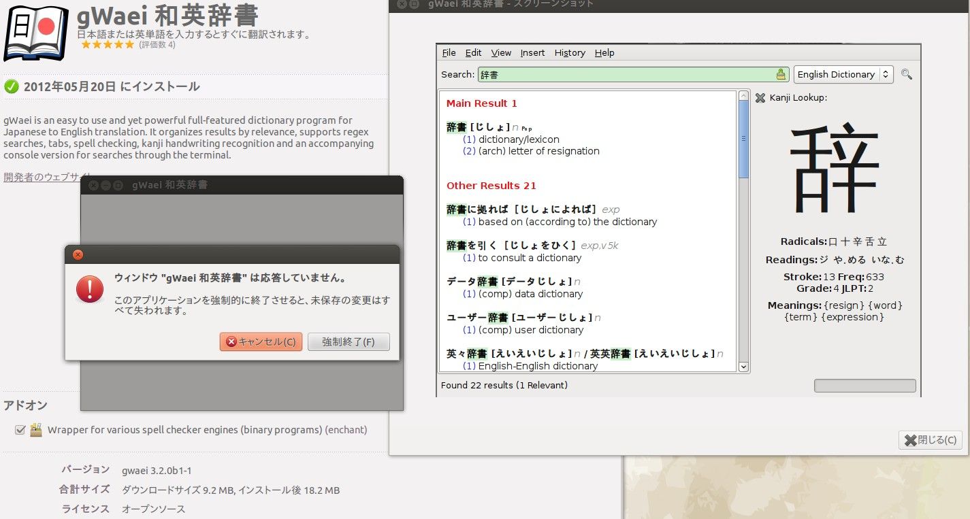Click the entry ユーザー辞書
Screen dimensions: 970x519
519,318
